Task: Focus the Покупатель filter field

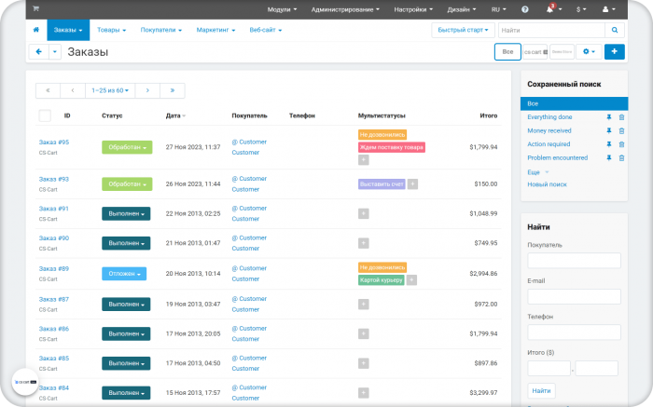Action: click(574, 261)
